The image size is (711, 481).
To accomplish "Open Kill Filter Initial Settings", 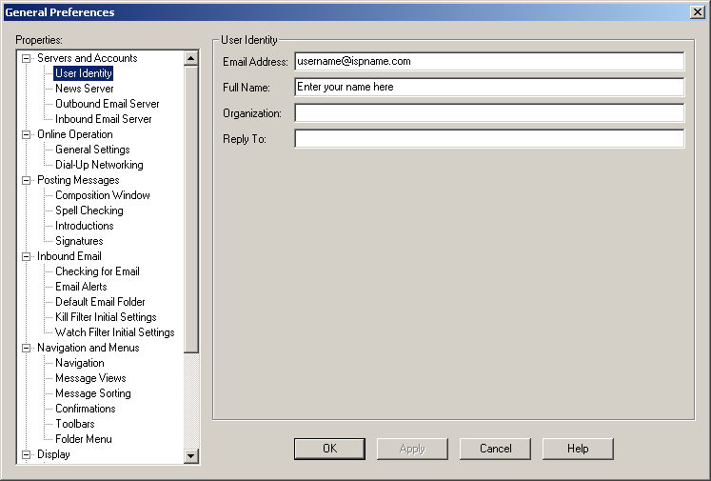I will (106, 317).
